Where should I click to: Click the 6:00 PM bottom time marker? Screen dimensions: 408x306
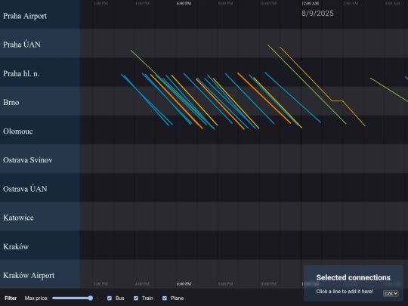click(184, 284)
